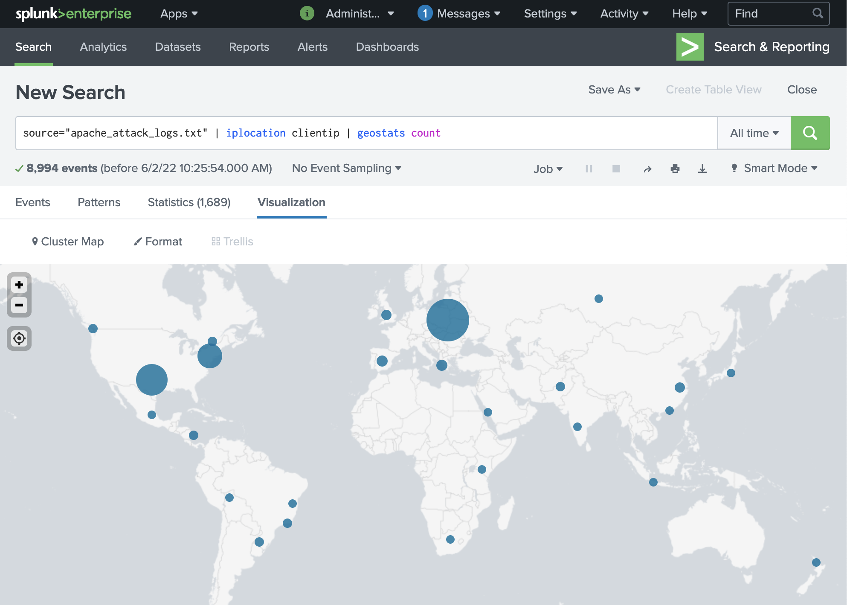
Task: Click the largest cluster bubble over Europe
Action: [447, 320]
